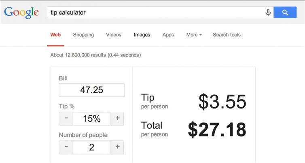
Task: Decrease tip percentage with minus button
Action: click(66, 119)
